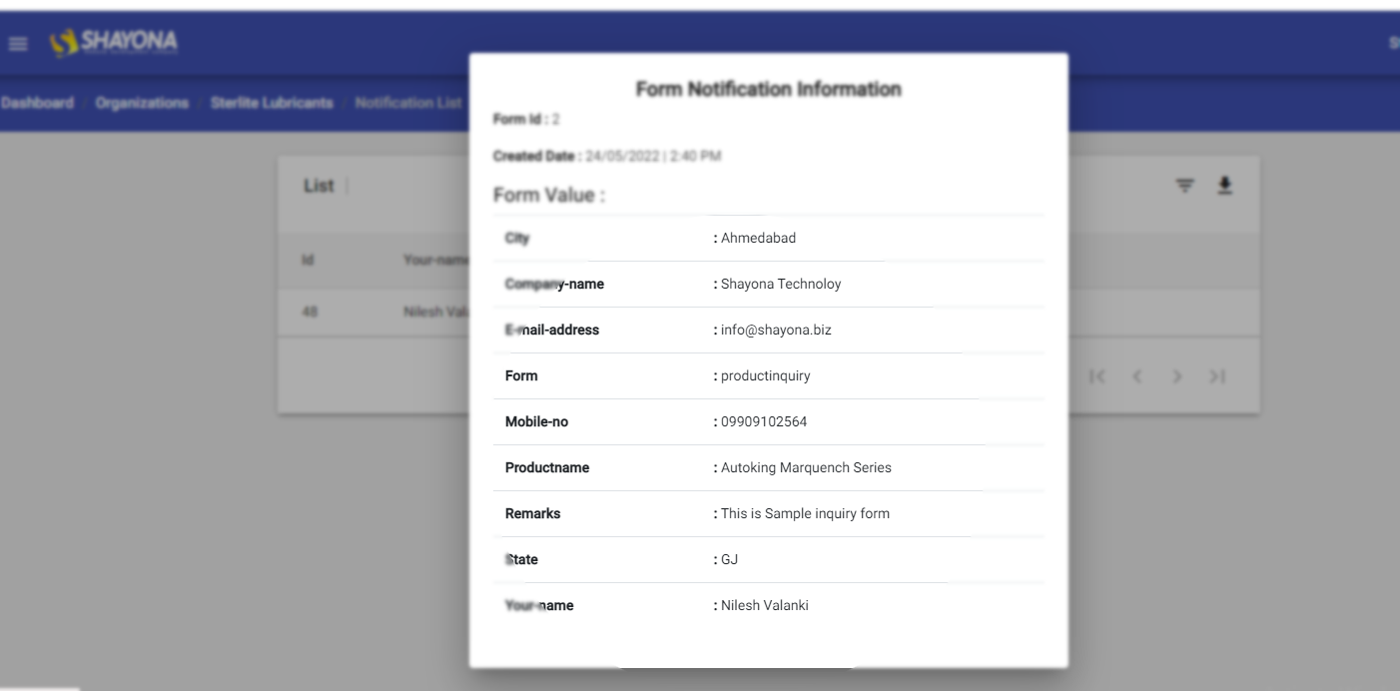
Task: Select the Id column header
Action: 308,261
